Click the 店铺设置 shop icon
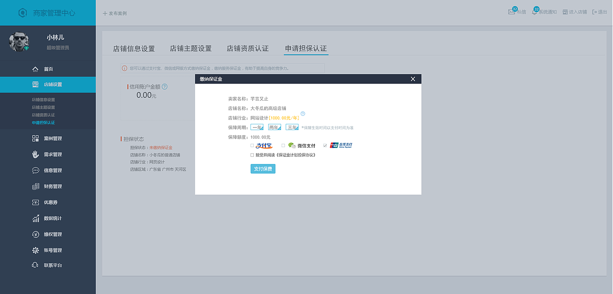The width and height of the screenshot is (613, 294). (x=35, y=84)
